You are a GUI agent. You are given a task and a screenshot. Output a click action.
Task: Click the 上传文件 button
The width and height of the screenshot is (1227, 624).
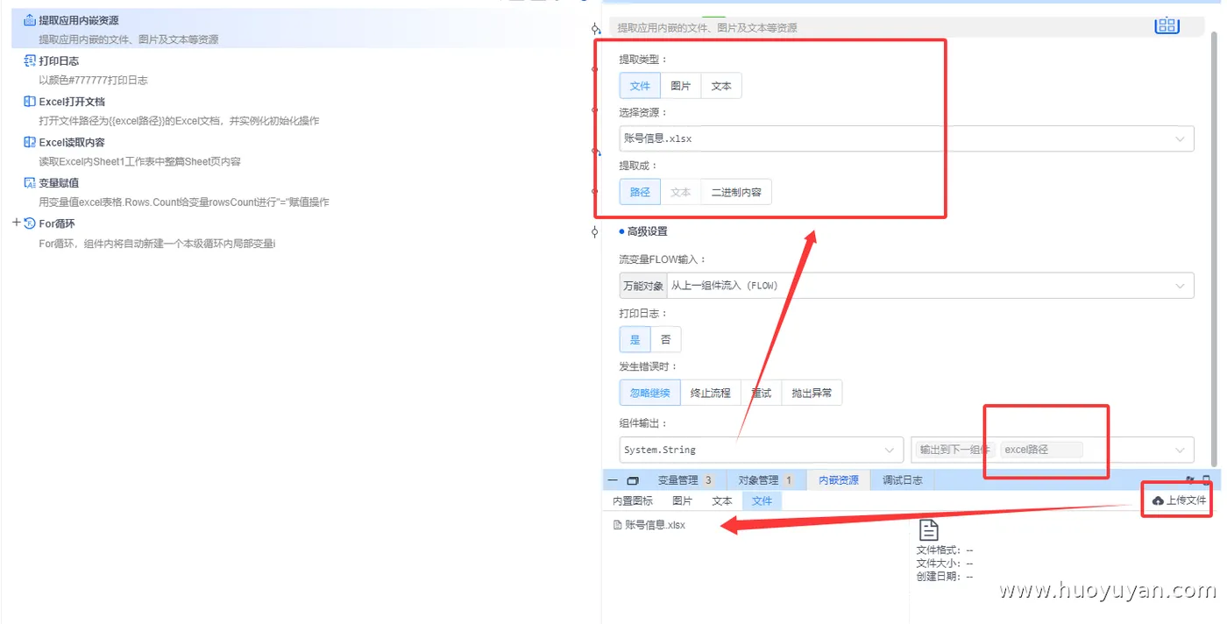click(1179, 500)
